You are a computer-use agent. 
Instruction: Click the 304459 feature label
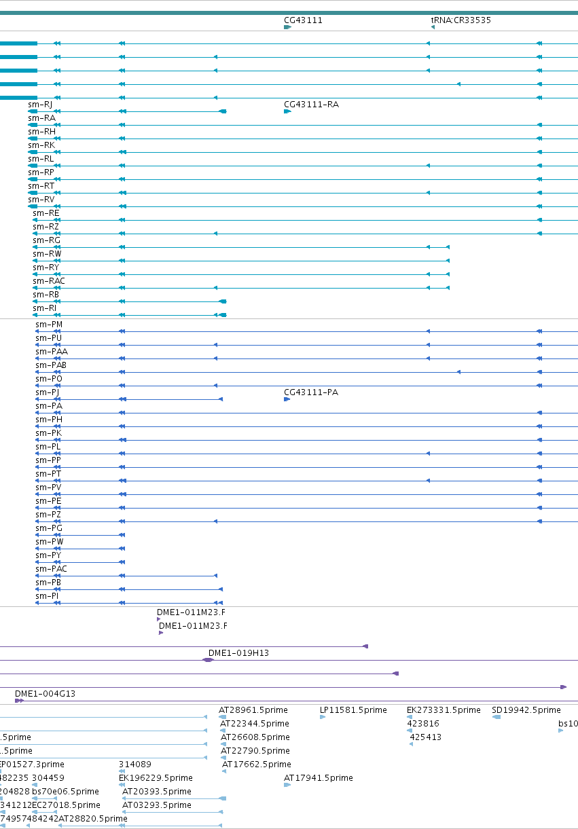pyautogui.click(x=48, y=778)
